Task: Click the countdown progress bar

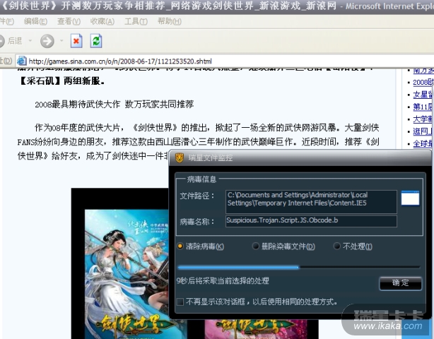Action: (x=299, y=268)
